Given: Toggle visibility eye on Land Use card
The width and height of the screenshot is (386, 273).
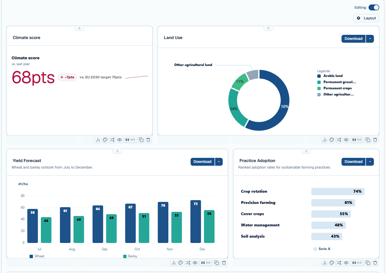Looking at the screenshot, I should (x=346, y=140).
